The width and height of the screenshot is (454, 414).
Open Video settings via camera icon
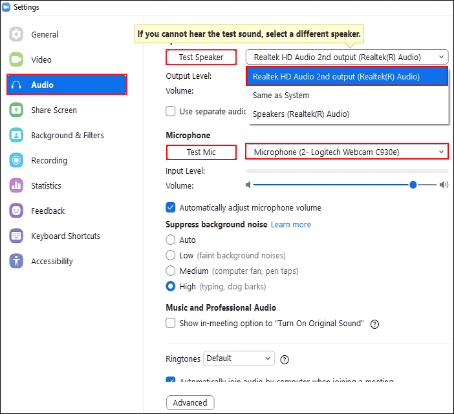[x=17, y=60]
